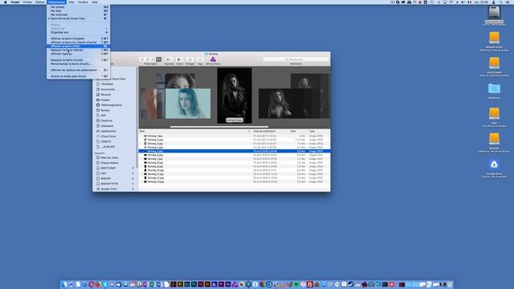Select "Masquer la barre latérale"
514x289 pixels.
click(78, 50)
